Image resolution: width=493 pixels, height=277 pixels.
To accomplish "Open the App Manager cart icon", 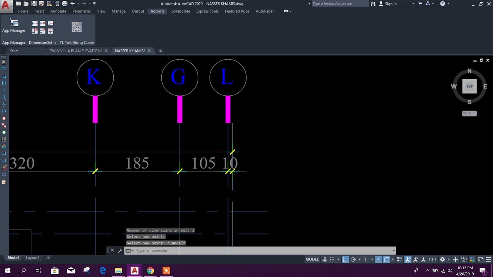I will coord(14,22).
